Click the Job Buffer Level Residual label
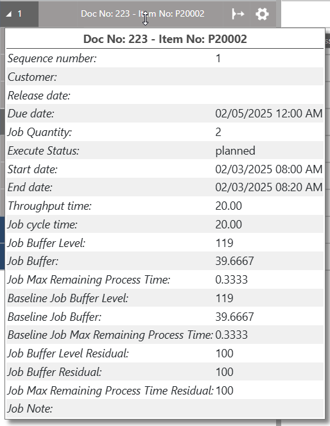330x426 pixels. click(68, 354)
